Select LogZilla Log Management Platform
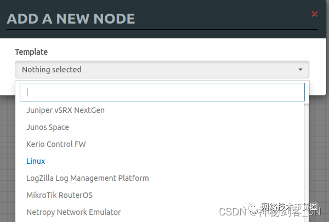Viewport: 329px width, 222px height. tap(87, 178)
